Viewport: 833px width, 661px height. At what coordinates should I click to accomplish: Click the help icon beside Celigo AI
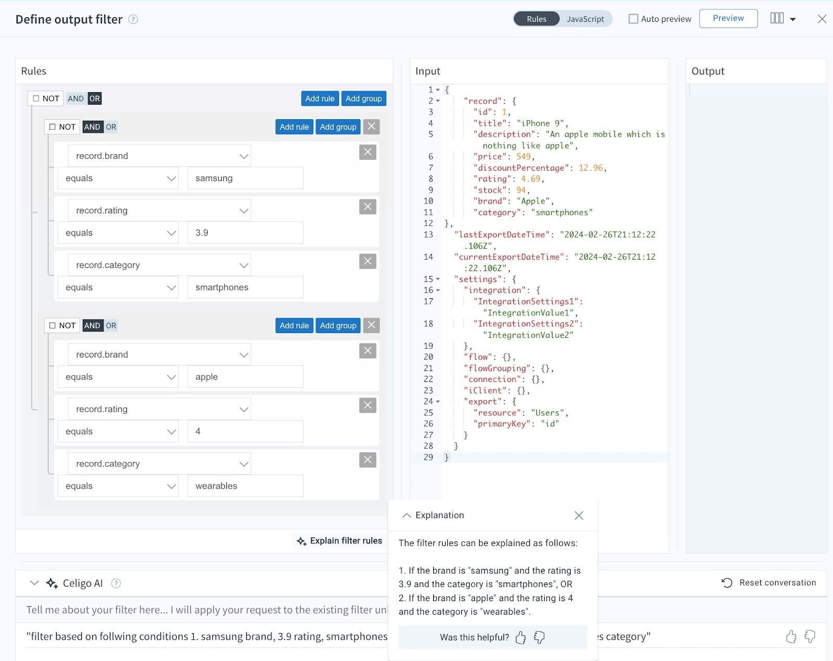(x=117, y=583)
